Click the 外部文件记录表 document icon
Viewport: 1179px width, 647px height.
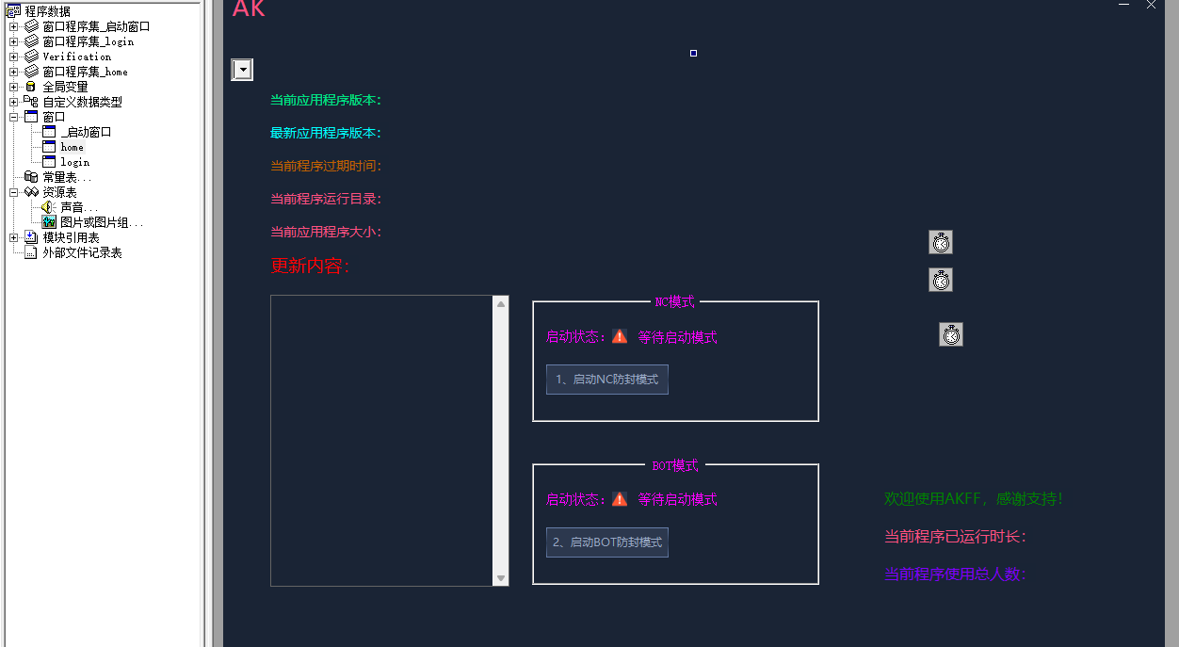[x=31, y=252]
